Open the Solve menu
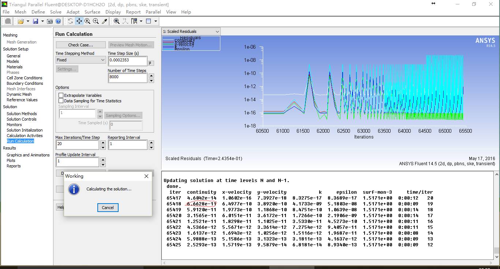Image resolution: width=500 pixels, height=269 pixels. point(56,12)
